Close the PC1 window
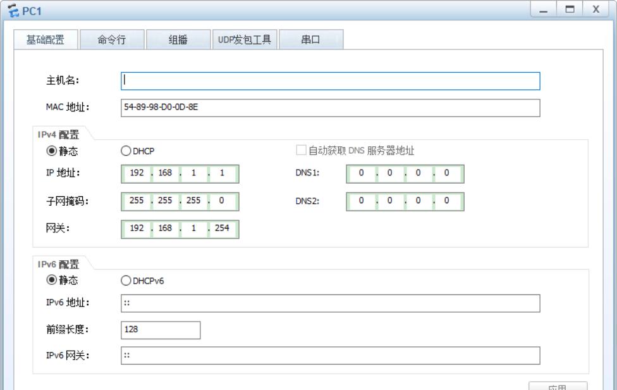The height and width of the screenshot is (390, 617). (596, 9)
